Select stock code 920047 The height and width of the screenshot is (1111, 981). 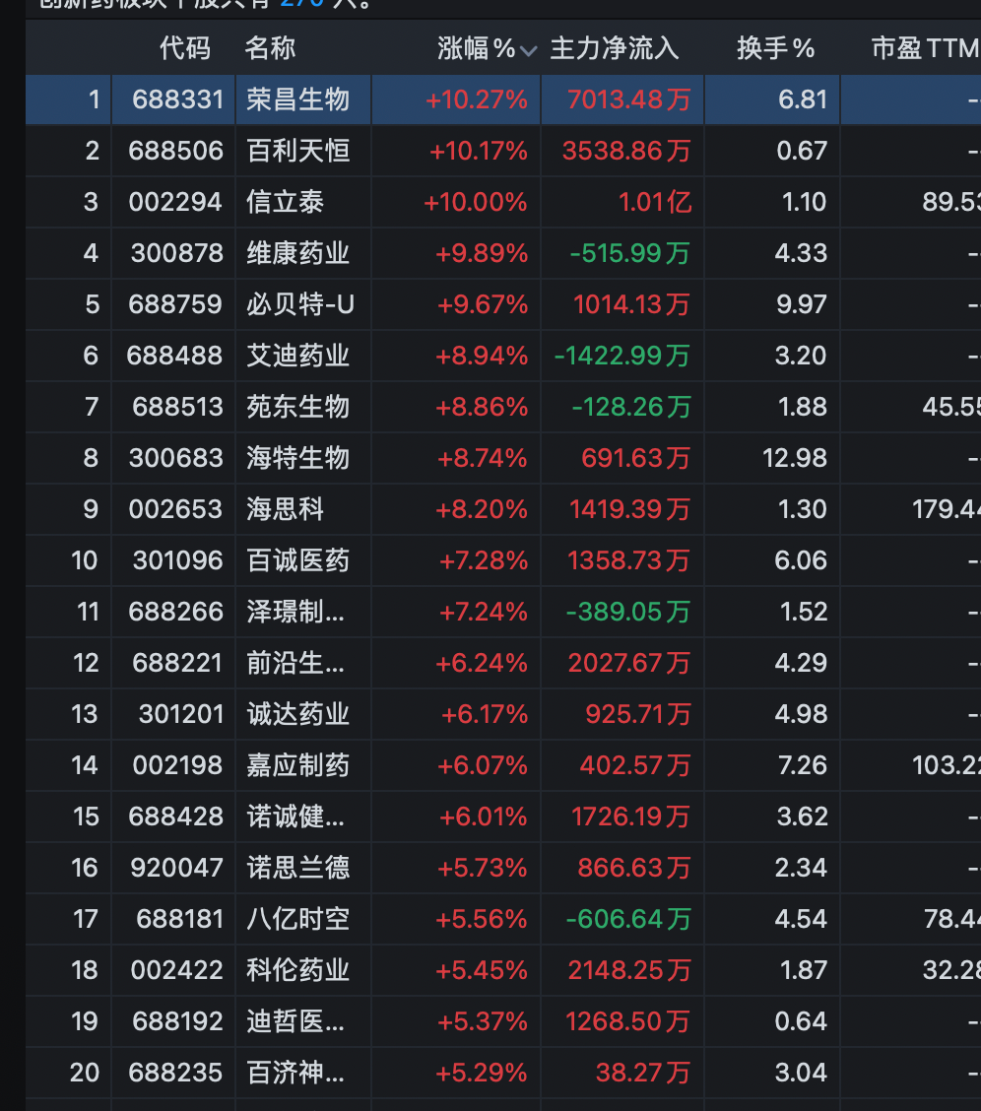(177, 868)
